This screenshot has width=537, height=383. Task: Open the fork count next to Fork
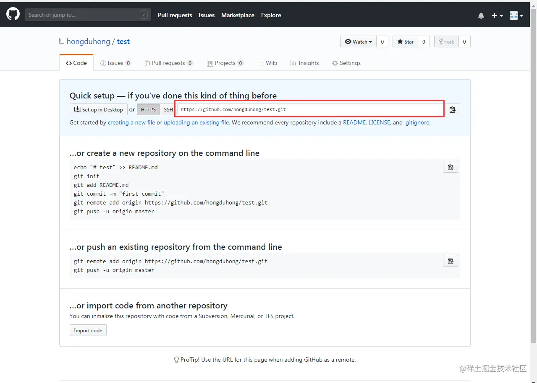[464, 41]
